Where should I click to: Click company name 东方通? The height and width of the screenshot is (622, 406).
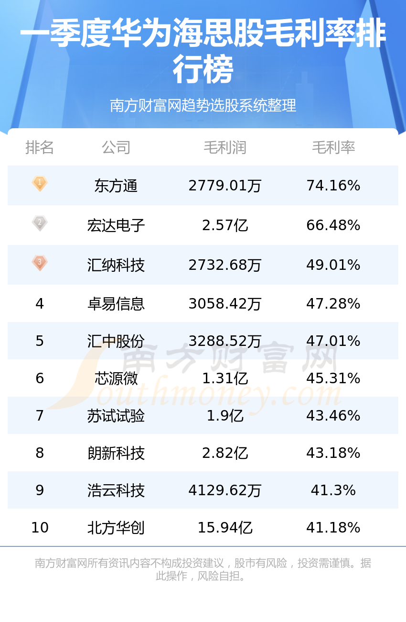[116, 186]
